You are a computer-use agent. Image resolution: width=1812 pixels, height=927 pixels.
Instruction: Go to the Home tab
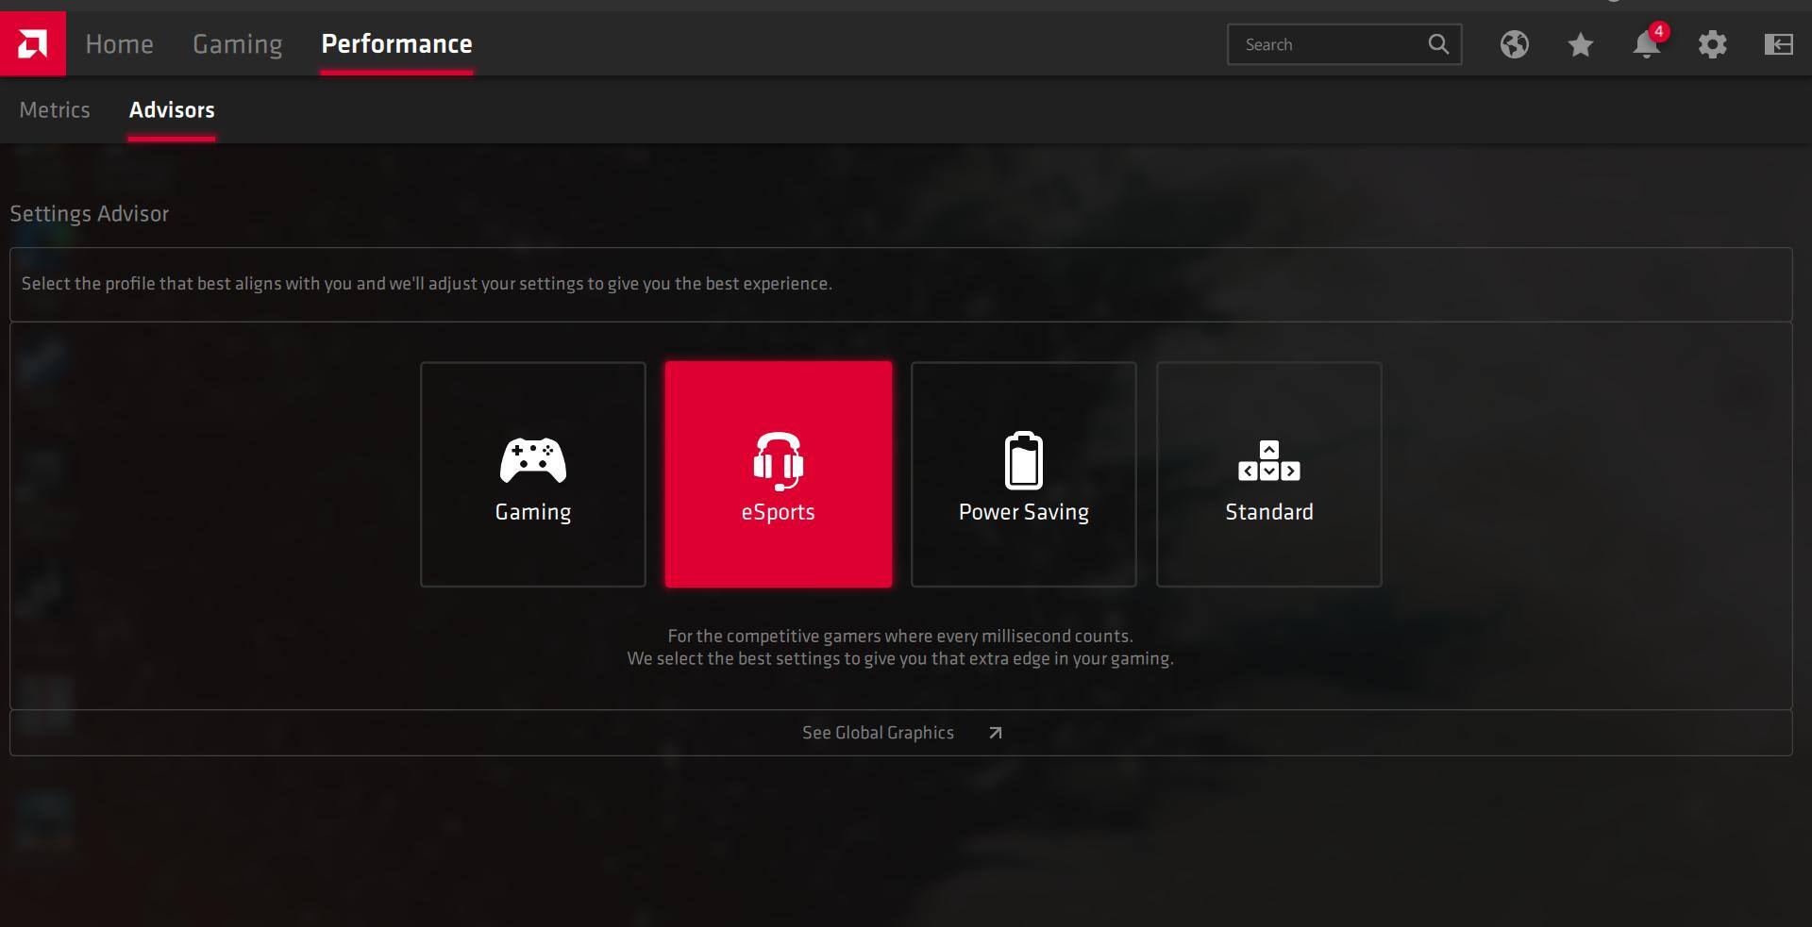coord(119,44)
